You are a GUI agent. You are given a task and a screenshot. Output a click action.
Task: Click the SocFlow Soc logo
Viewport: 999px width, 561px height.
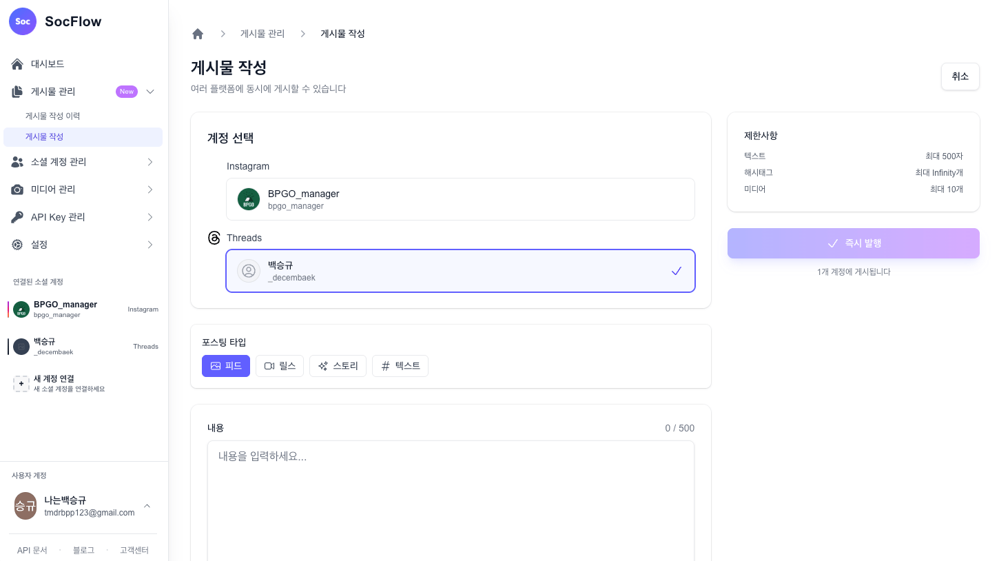(23, 21)
